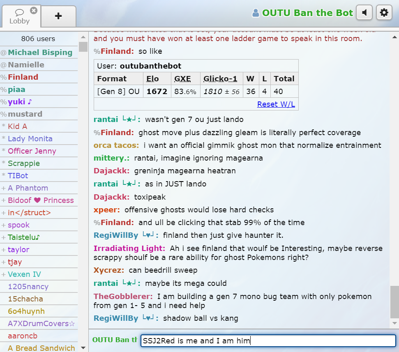Select Officer Jenny in user list
This screenshot has width=399, height=352.
pos(39,151)
